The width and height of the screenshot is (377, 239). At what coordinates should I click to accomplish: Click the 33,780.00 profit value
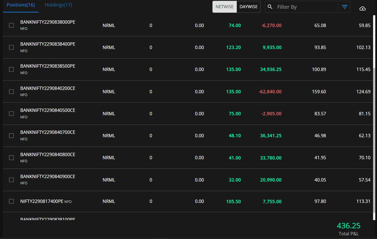coord(271,158)
